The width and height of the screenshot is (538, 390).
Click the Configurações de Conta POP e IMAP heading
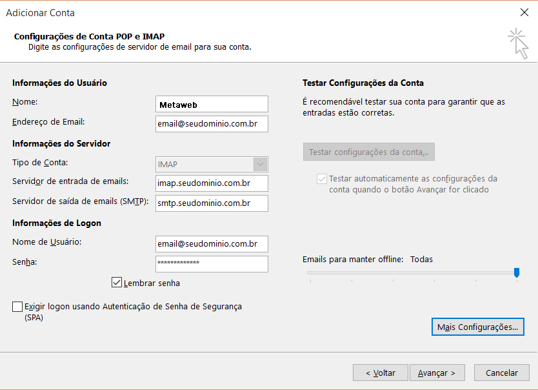coord(94,37)
